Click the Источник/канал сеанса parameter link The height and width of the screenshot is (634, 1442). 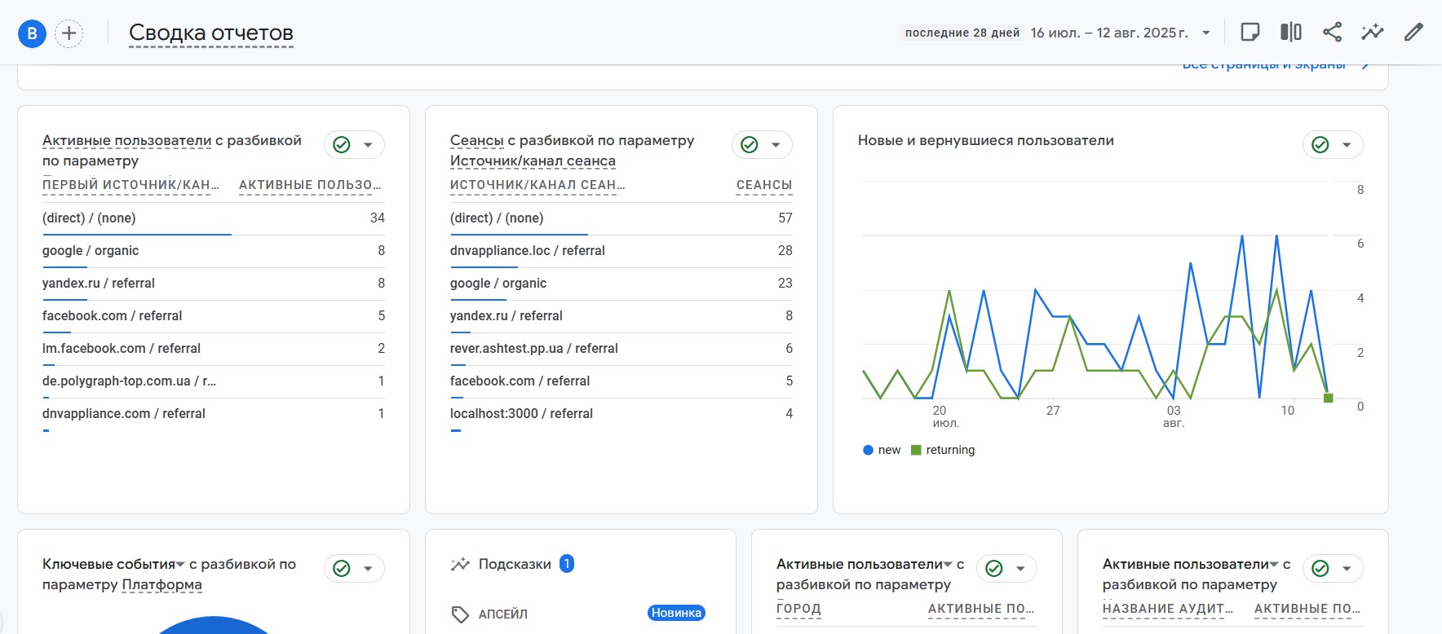click(x=533, y=161)
